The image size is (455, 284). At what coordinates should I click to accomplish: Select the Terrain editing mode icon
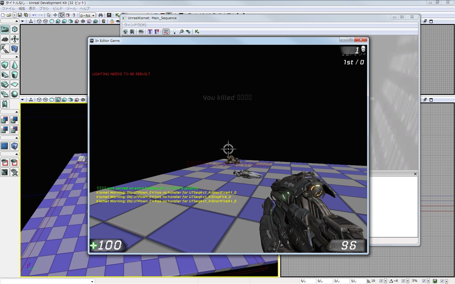pyautogui.click(x=5, y=39)
